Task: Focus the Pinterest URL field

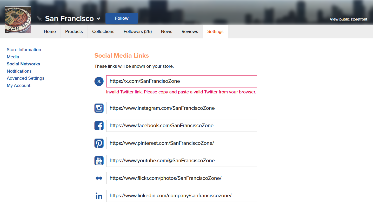Action: [x=182, y=143]
